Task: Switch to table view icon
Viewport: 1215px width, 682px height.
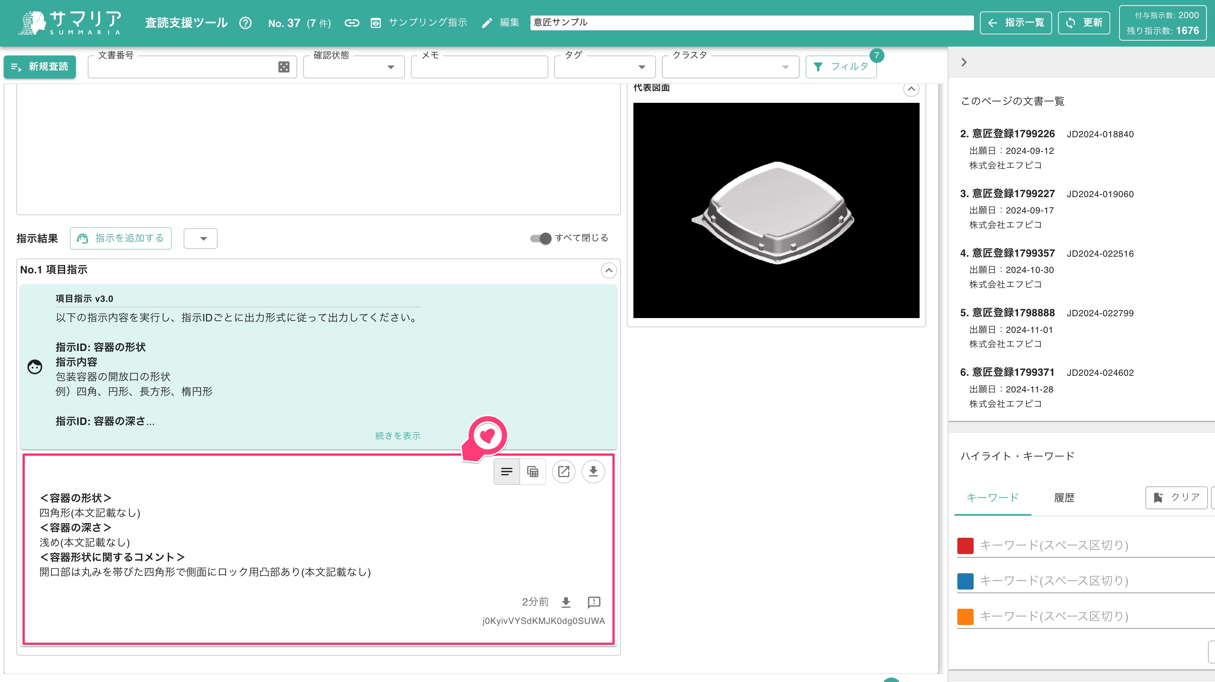Action: click(x=532, y=471)
